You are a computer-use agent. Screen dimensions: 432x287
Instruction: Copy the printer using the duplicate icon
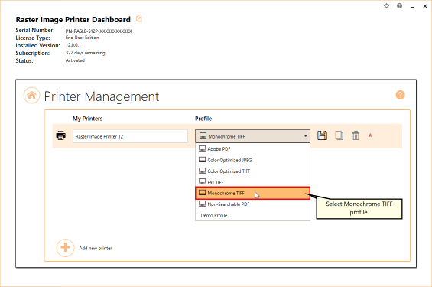pos(339,135)
